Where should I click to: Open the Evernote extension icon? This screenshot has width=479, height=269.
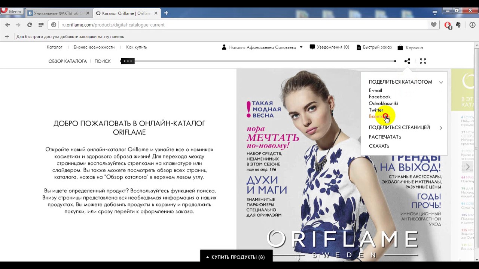point(458,25)
